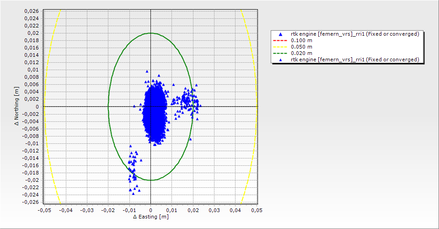Viewport: 439px width, 229px height.
Task: Click the -0,05 tick label on easting axis
Action: point(44,210)
